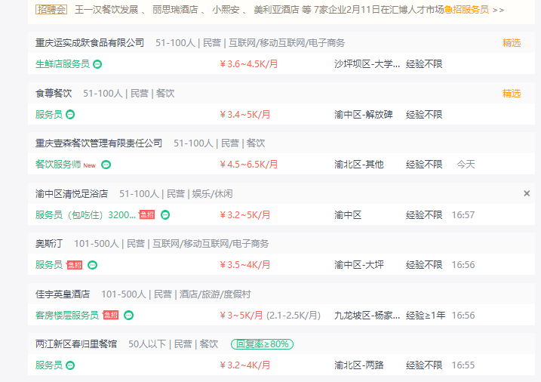This screenshot has width=541, height=382.
Task: Open 服务员 job at 食尊餐饮
Action: tap(48, 114)
